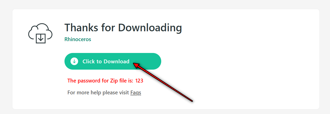Click the word visit before Faqs
The width and height of the screenshot is (330, 114).
(x=124, y=93)
